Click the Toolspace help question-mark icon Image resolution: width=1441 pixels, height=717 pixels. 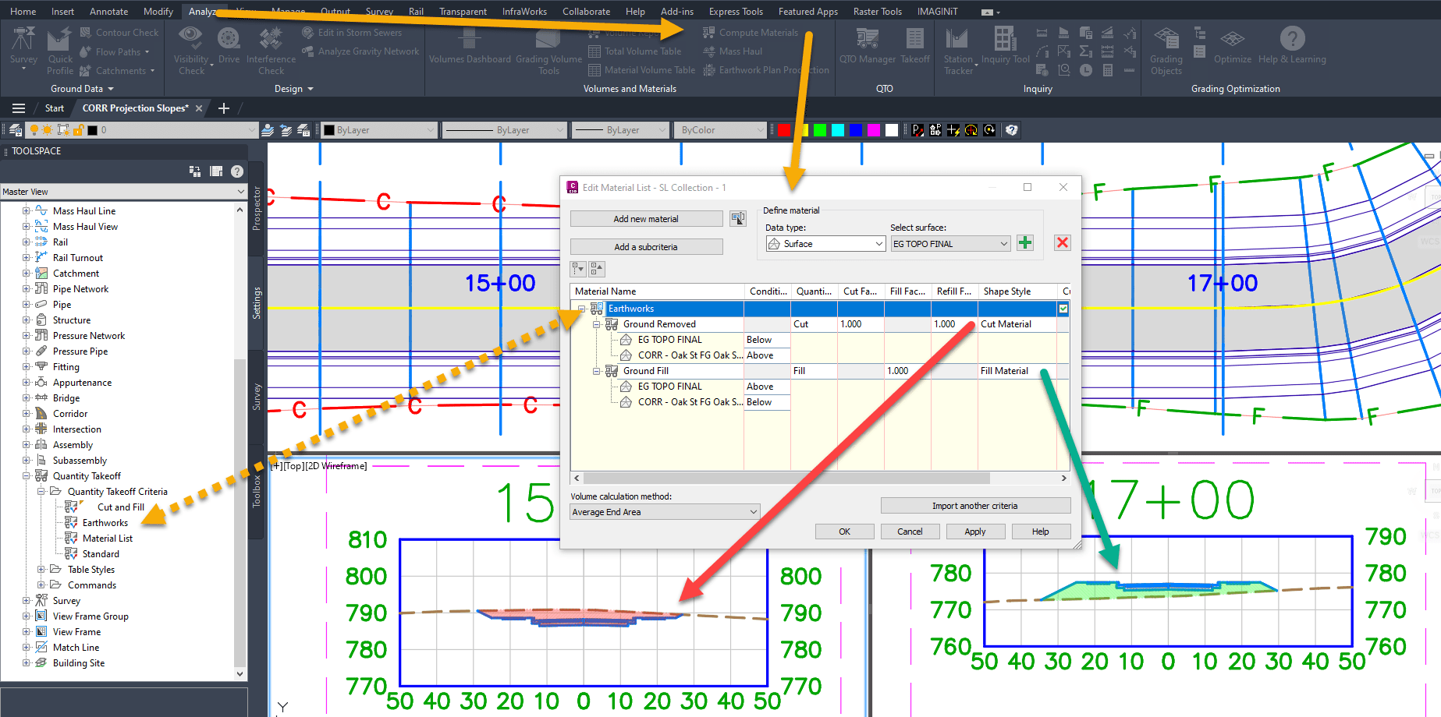pos(237,171)
